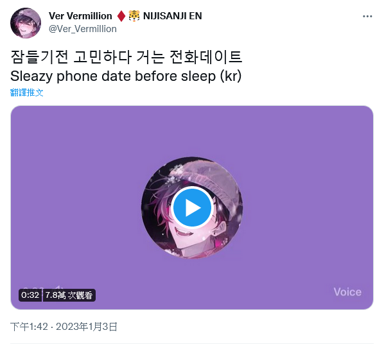Open the @Ver_Vermillion handle
The width and height of the screenshot is (384, 344).
coord(83,29)
